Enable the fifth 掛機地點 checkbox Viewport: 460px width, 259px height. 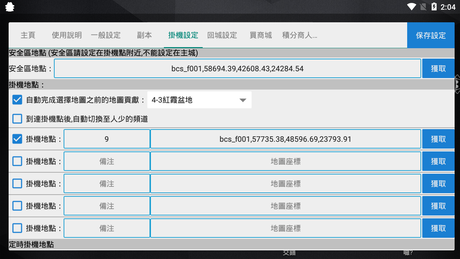pyautogui.click(x=17, y=228)
